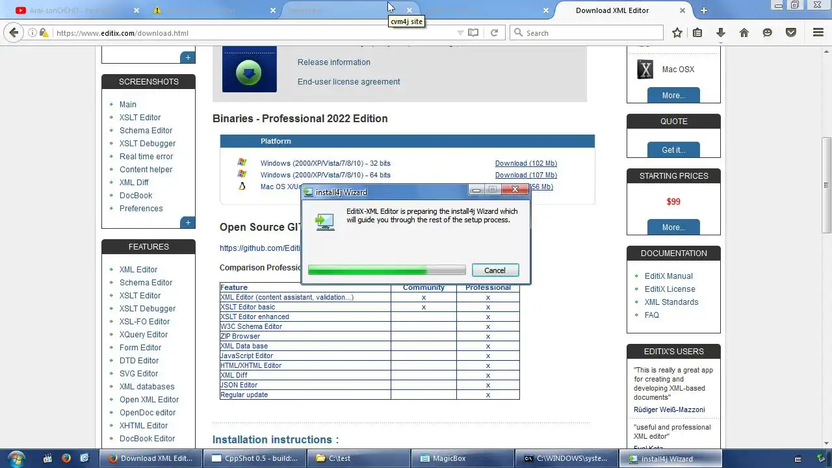Viewport: 832px width, 468px height.
Task: Click the browser back arrow button
Action: tap(14, 32)
